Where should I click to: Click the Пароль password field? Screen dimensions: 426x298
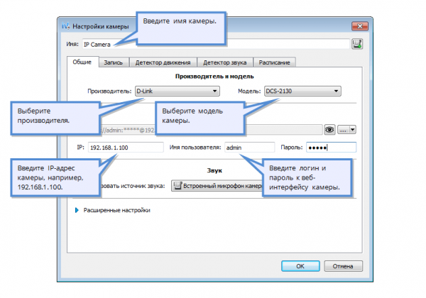(331, 148)
